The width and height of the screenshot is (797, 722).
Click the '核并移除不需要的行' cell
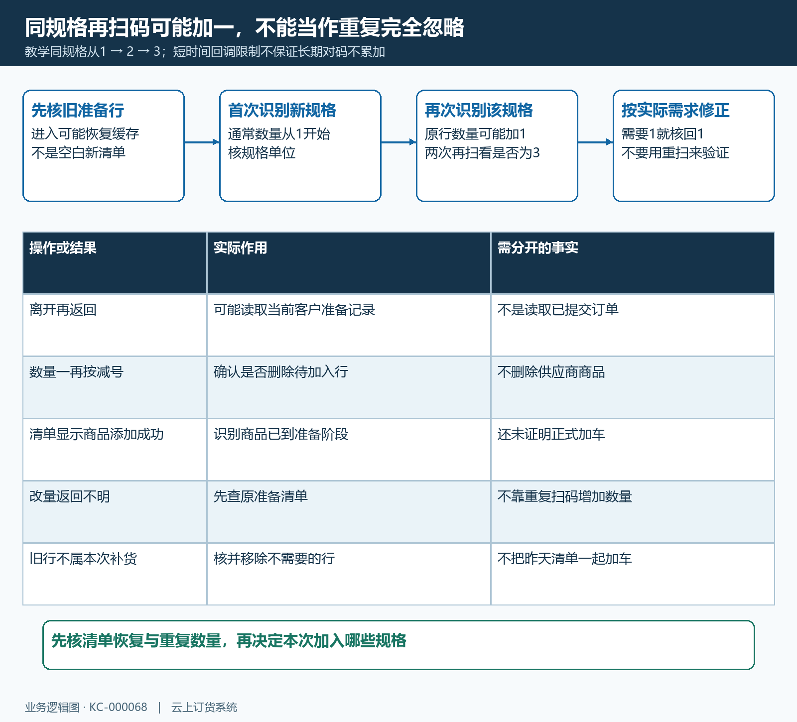(x=349, y=574)
